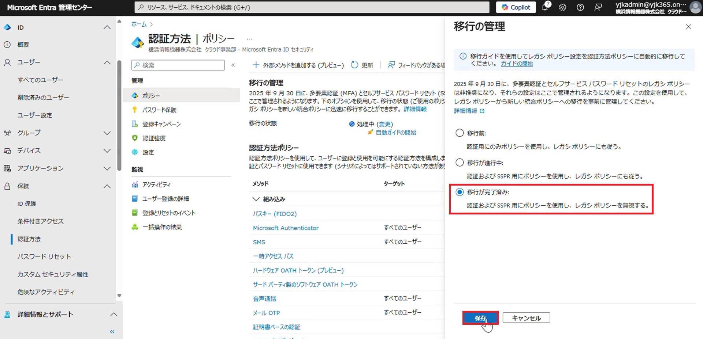
Task: Collapse the 組み込み methods group
Action: (256, 199)
